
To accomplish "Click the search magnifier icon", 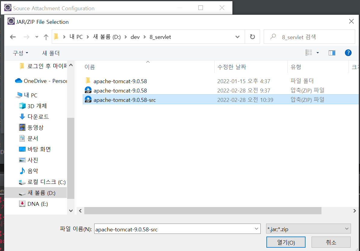I will coord(273,36).
